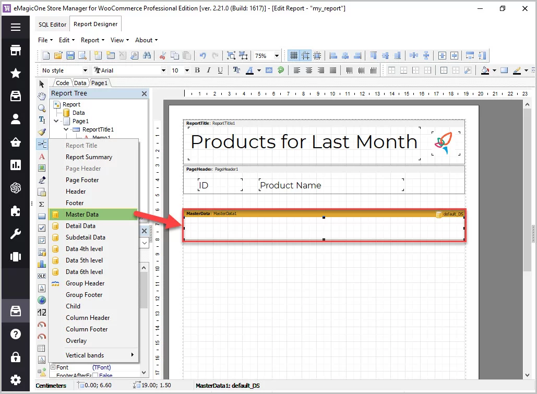The width and height of the screenshot is (537, 394).
Task: Click the Sigma system text tool
Action: pyautogui.click(x=42, y=204)
